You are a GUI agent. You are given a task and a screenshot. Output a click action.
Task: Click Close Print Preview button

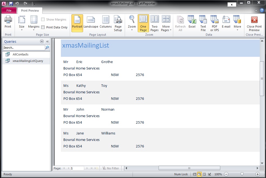[x=254, y=23]
